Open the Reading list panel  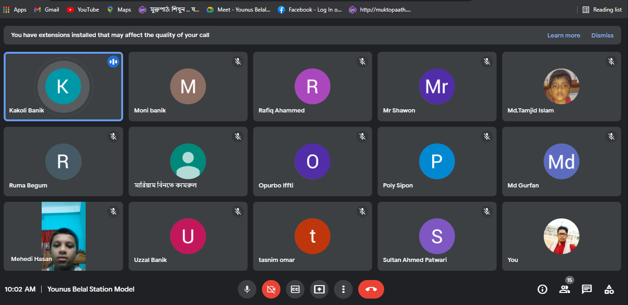[x=602, y=9]
